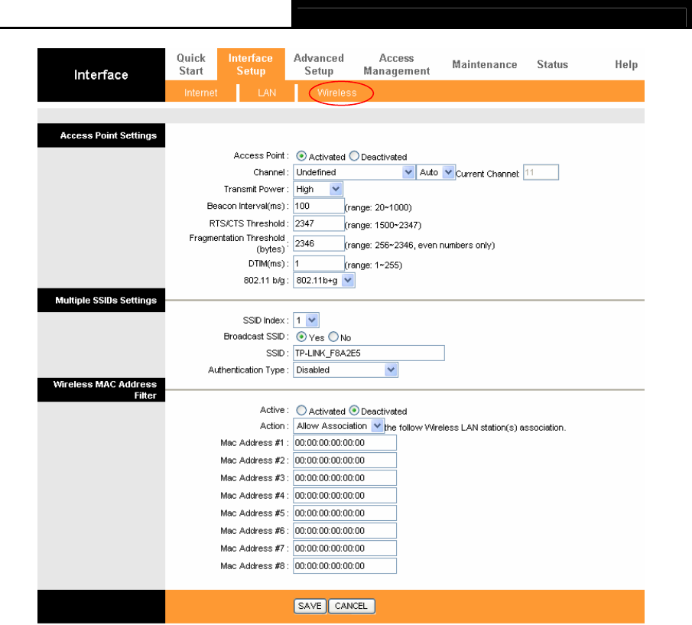Click the Mac Address #7 field
Screen dimensions: 692x625
(345, 549)
